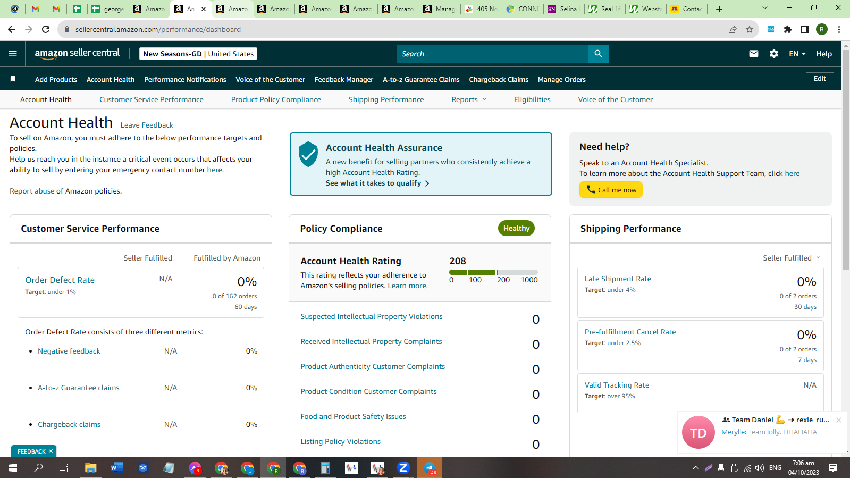Open A-to-z Guarantee Claims in the navigation bar
The image size is (850, 478).
tap(421, 79)
